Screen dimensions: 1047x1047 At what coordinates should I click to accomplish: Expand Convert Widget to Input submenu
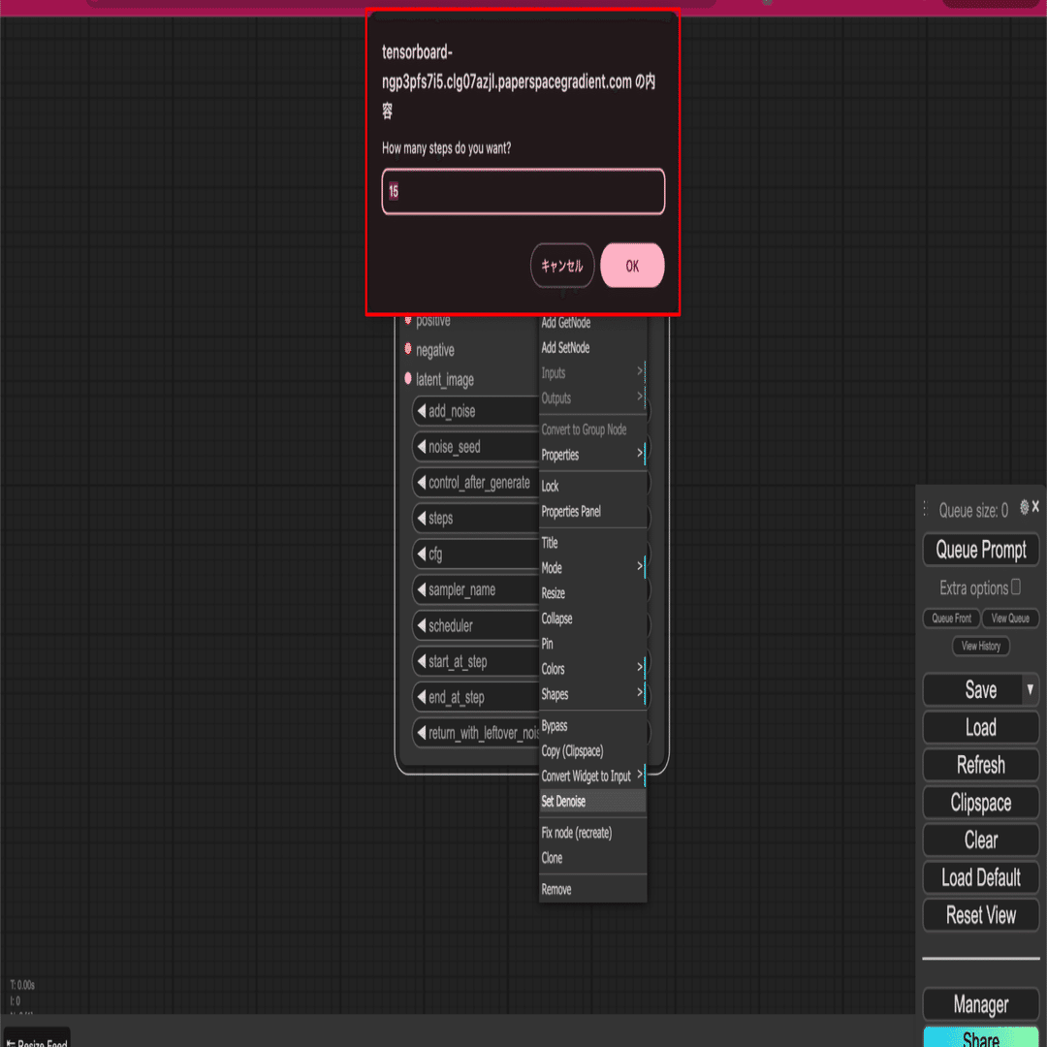[592, 776]
